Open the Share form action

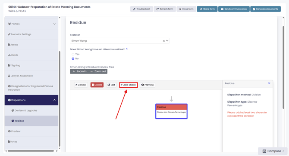click(207, 9)
